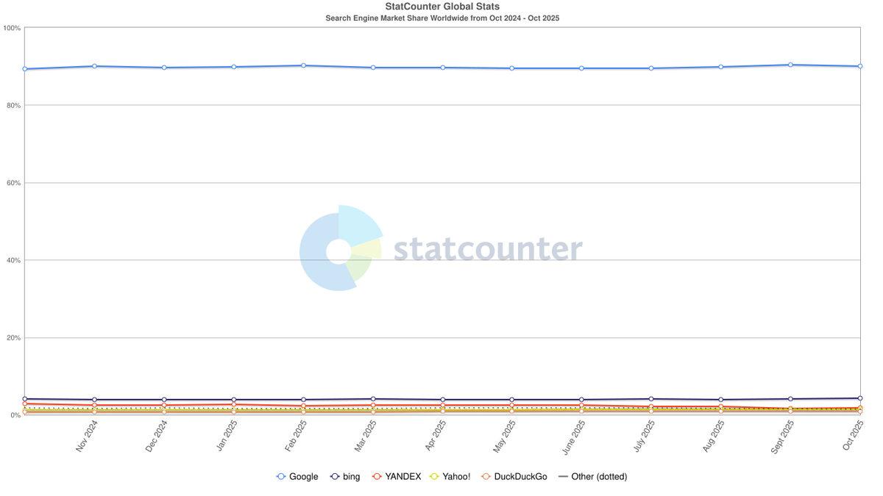Image resolution: width=883 pixels, height=496 pixels.
Task: Select bing data point at Oct 2025
Action: point(859,398)
